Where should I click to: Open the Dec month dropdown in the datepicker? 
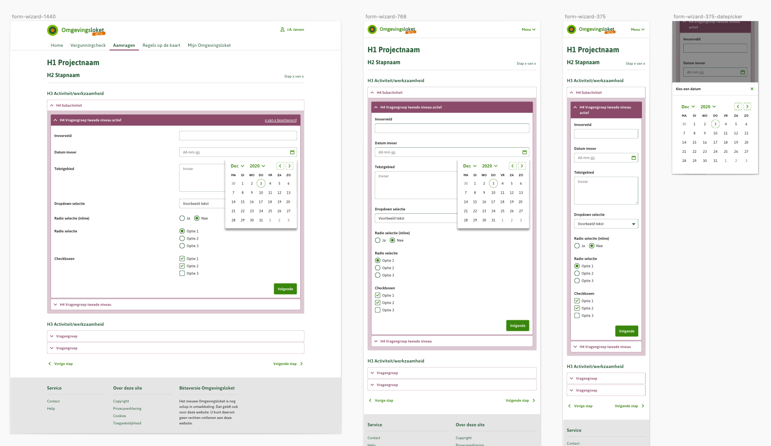pyautogui.click(x=237, y=166)
